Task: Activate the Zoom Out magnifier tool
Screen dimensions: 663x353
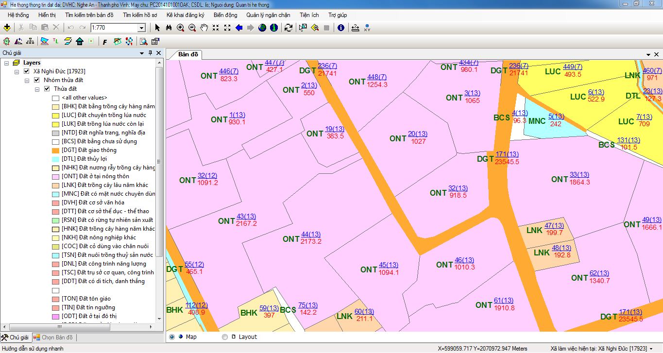Action: coord(192,28)
